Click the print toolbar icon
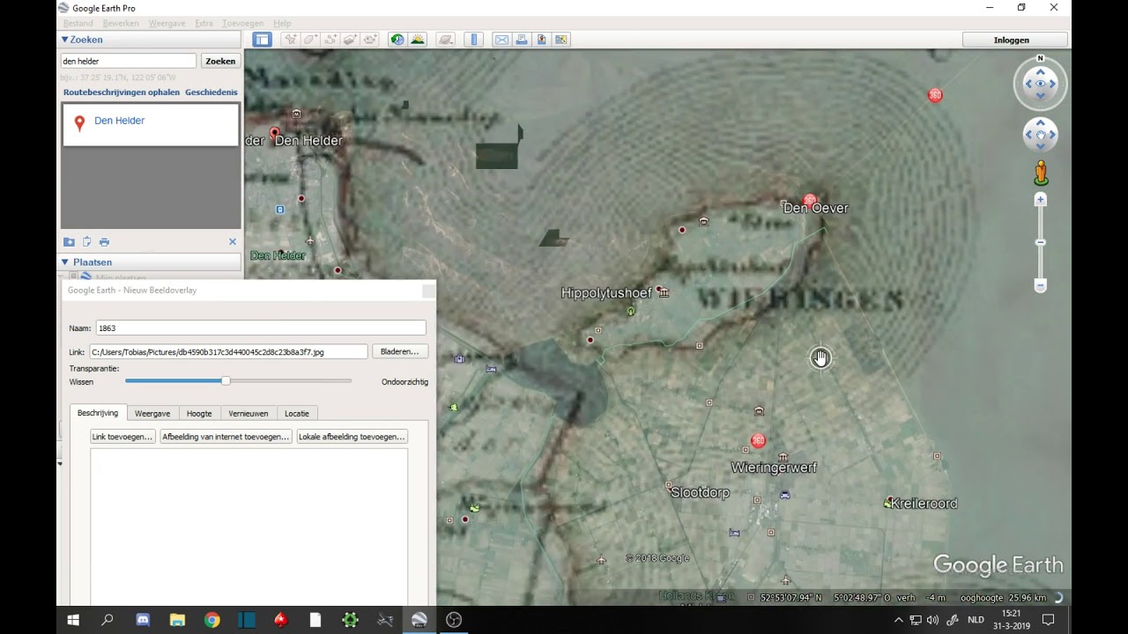 [522, 40]
